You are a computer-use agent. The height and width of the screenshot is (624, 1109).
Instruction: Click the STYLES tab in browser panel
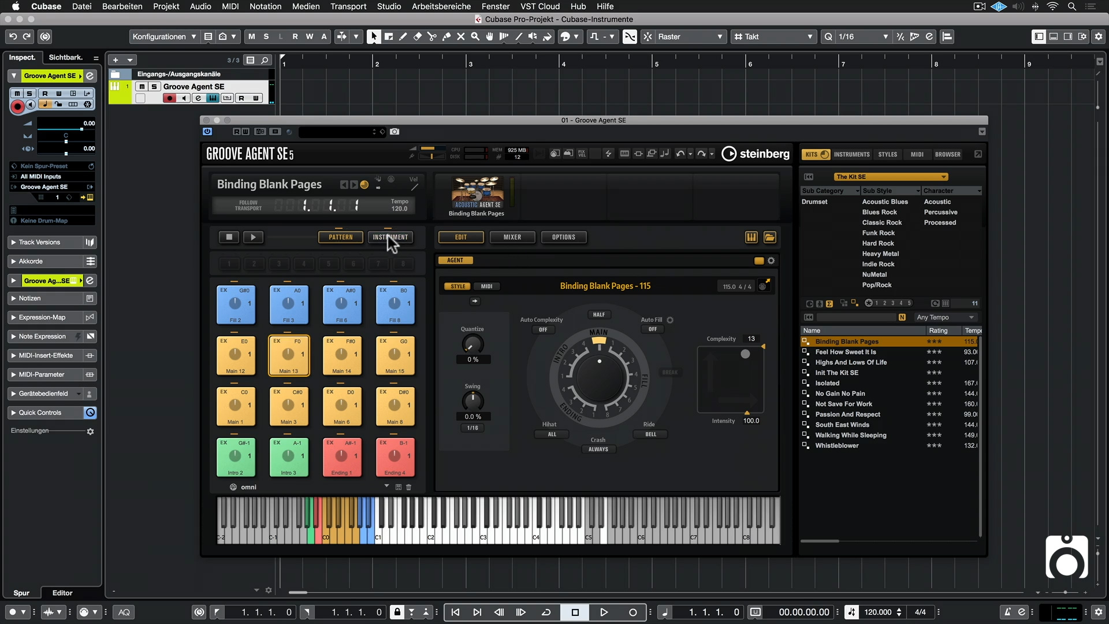[888, 154]
